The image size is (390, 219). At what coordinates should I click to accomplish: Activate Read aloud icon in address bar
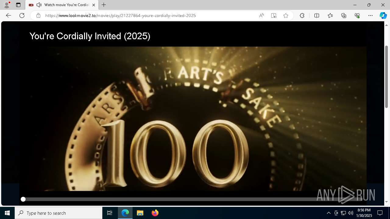click(261, 16)
